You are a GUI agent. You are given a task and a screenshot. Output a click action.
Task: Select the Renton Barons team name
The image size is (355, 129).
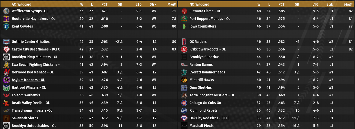point(201,64)
